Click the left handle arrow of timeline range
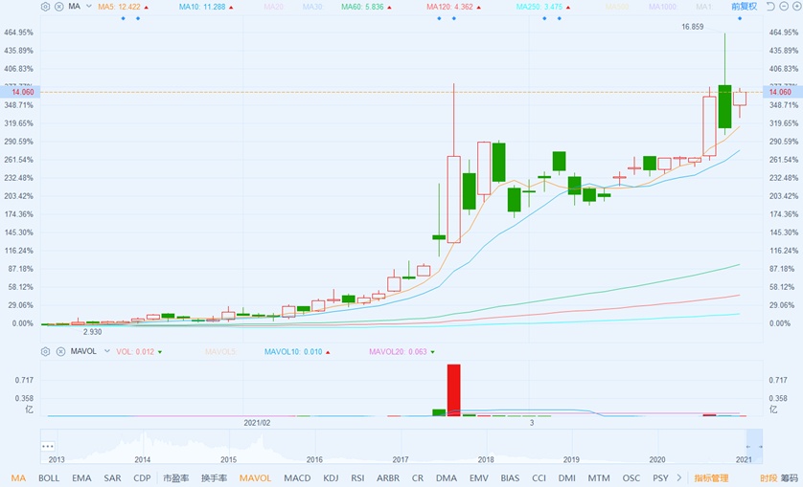Viewport: 803px width, 487px height. (748, 447)
